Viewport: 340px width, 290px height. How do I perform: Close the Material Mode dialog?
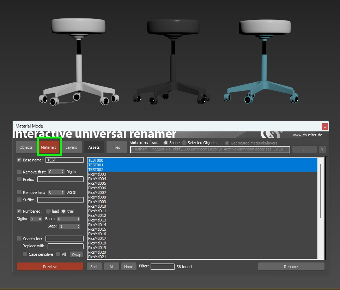(x=325, y=126)
